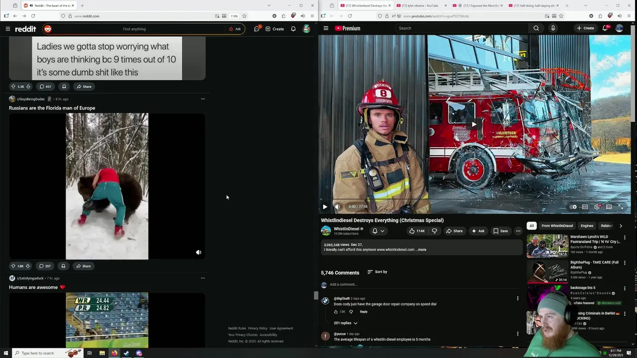The width and height of the screenshot is (637, 358).
Task: Expand the video description with '...more'
Action: [421, 250]
